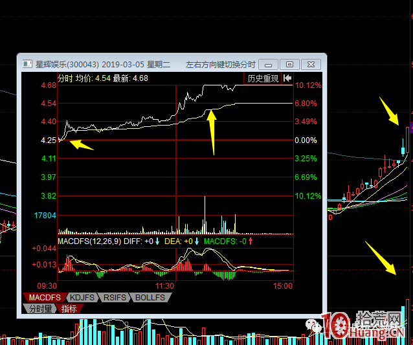413x345 pixels.
Task: Select the 分时量 tab
Action: (40, 309)
